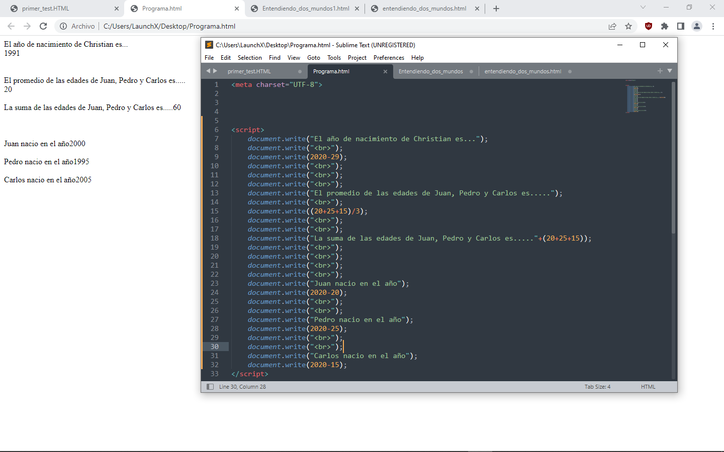
Task: Click the 'Carlos nacio en el año2005' page text
Action: [48, 180]
